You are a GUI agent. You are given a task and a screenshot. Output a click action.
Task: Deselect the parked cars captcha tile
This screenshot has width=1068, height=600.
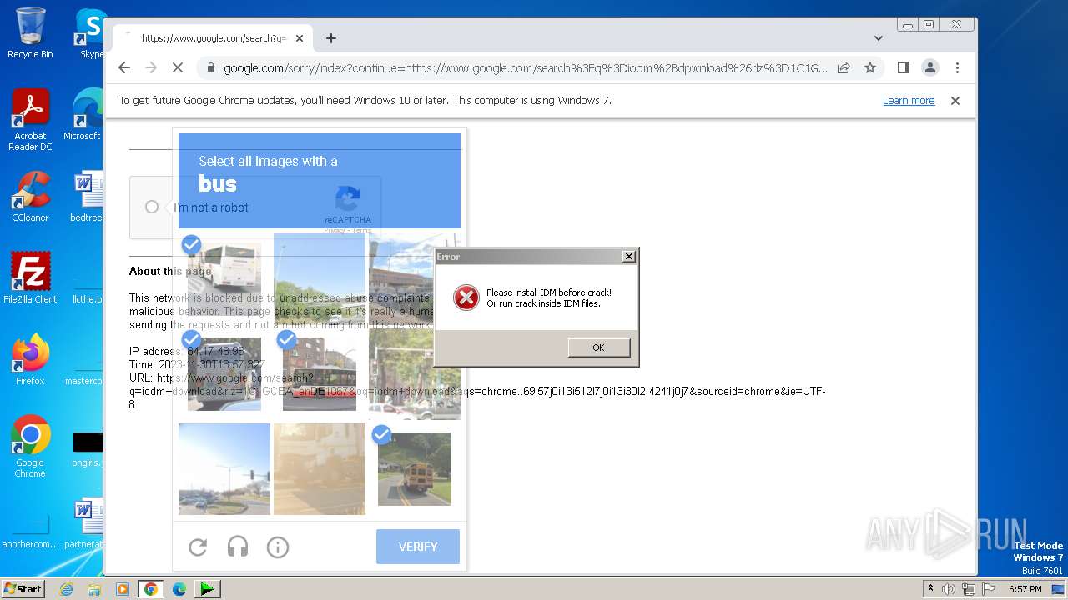click(224, 374)
